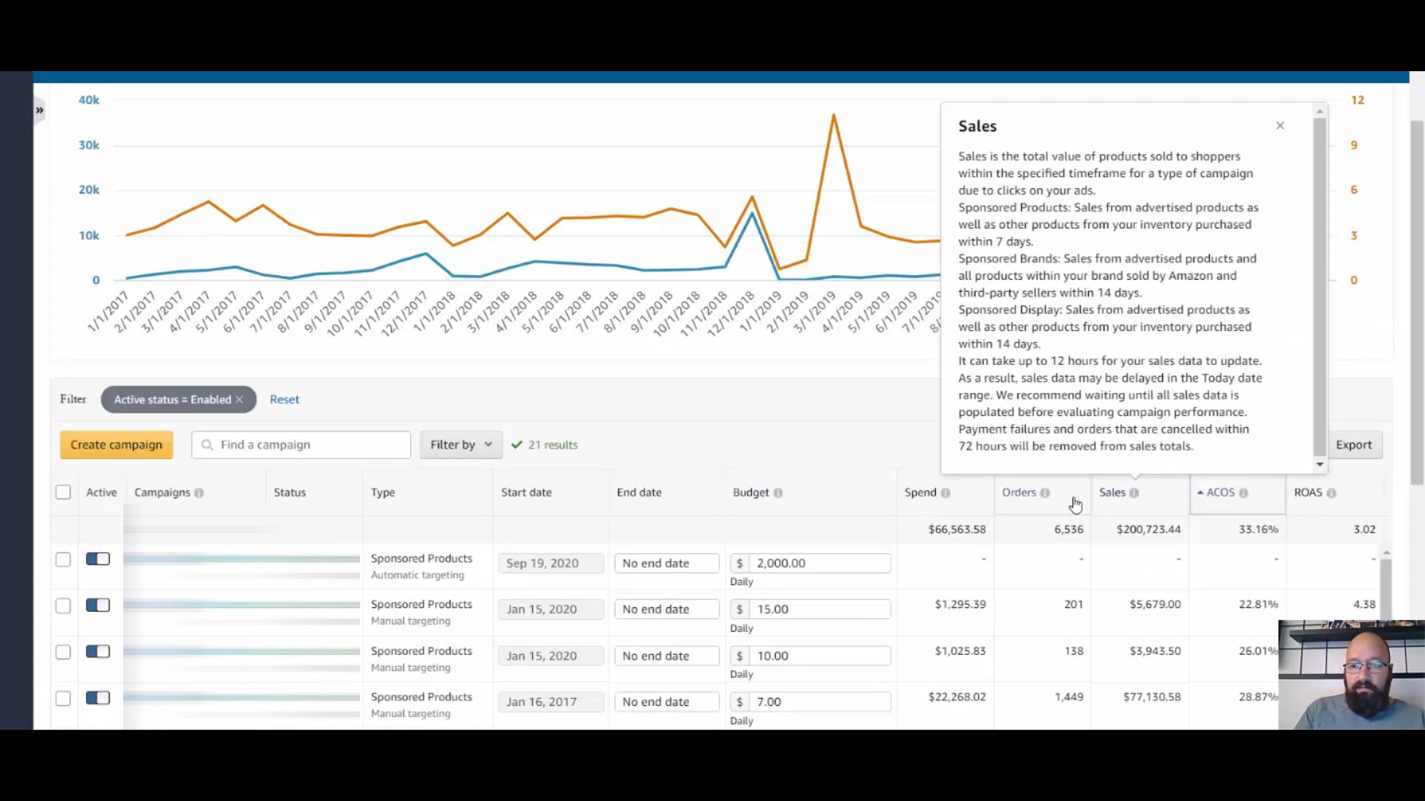Toggle active switch for the $10.00 budget campaign
This screenshot has height=801, width=1425.
(98, 651)
